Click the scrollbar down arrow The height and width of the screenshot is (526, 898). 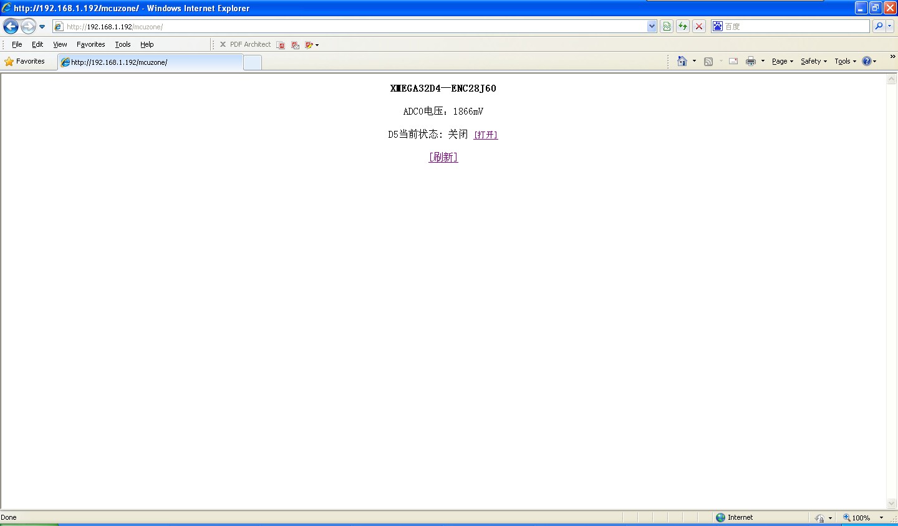tap(892, 504)
